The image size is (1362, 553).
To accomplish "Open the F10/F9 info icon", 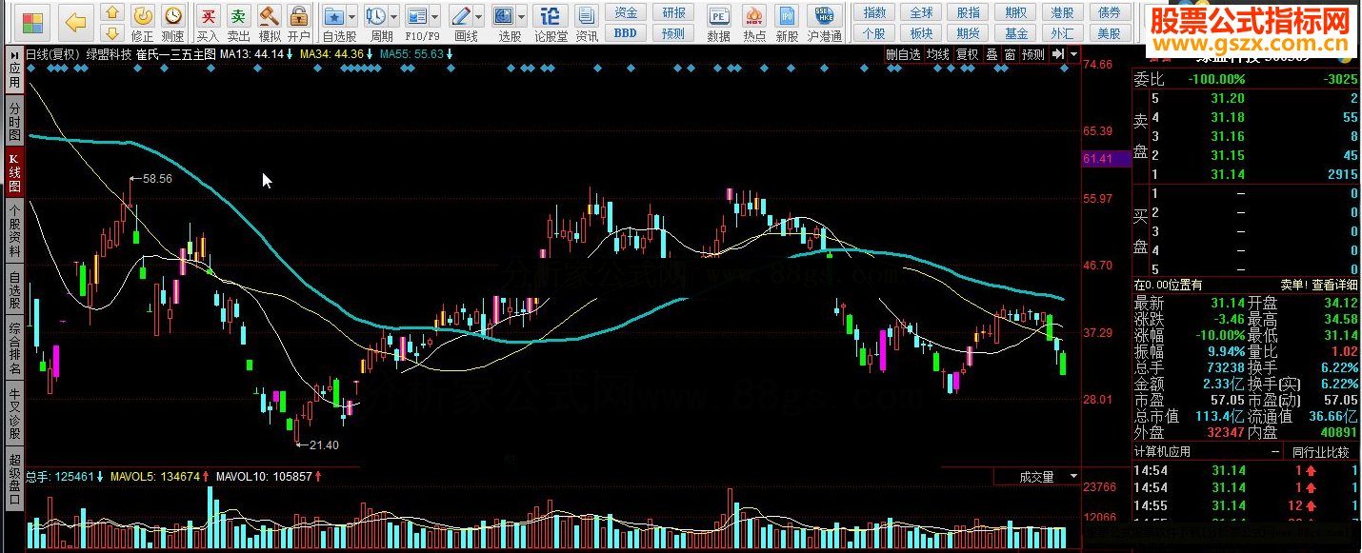I will pos(416,16).
